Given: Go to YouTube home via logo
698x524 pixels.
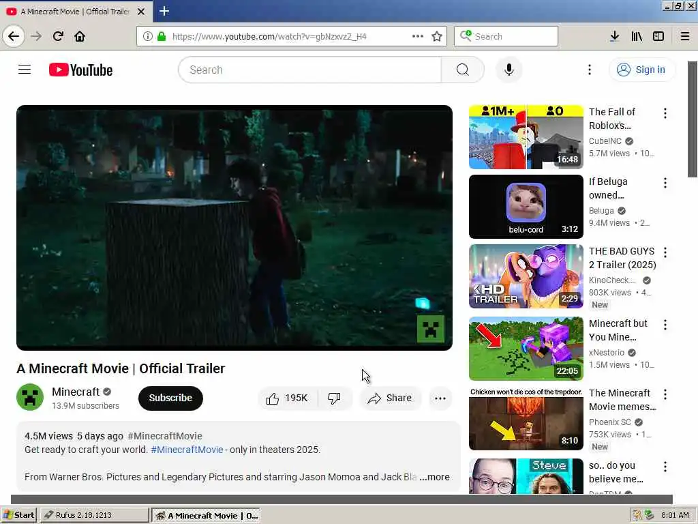Looking at the screenshot, I should tap(80, 70).
